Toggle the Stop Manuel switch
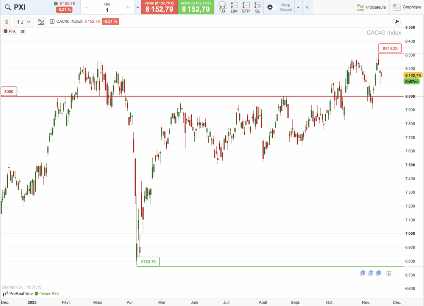Viewport: 424px width, 306px height. coord(272,7)
